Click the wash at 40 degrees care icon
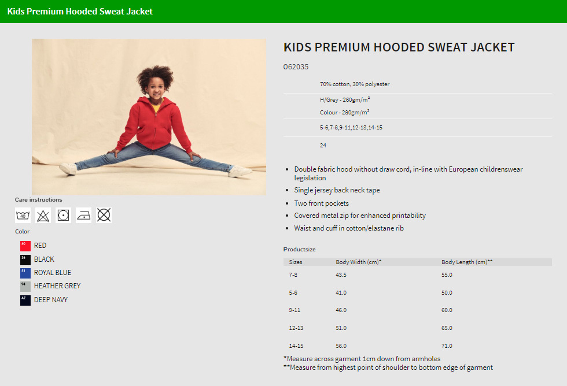Screen dimensions: 567x386 [23, 215]
